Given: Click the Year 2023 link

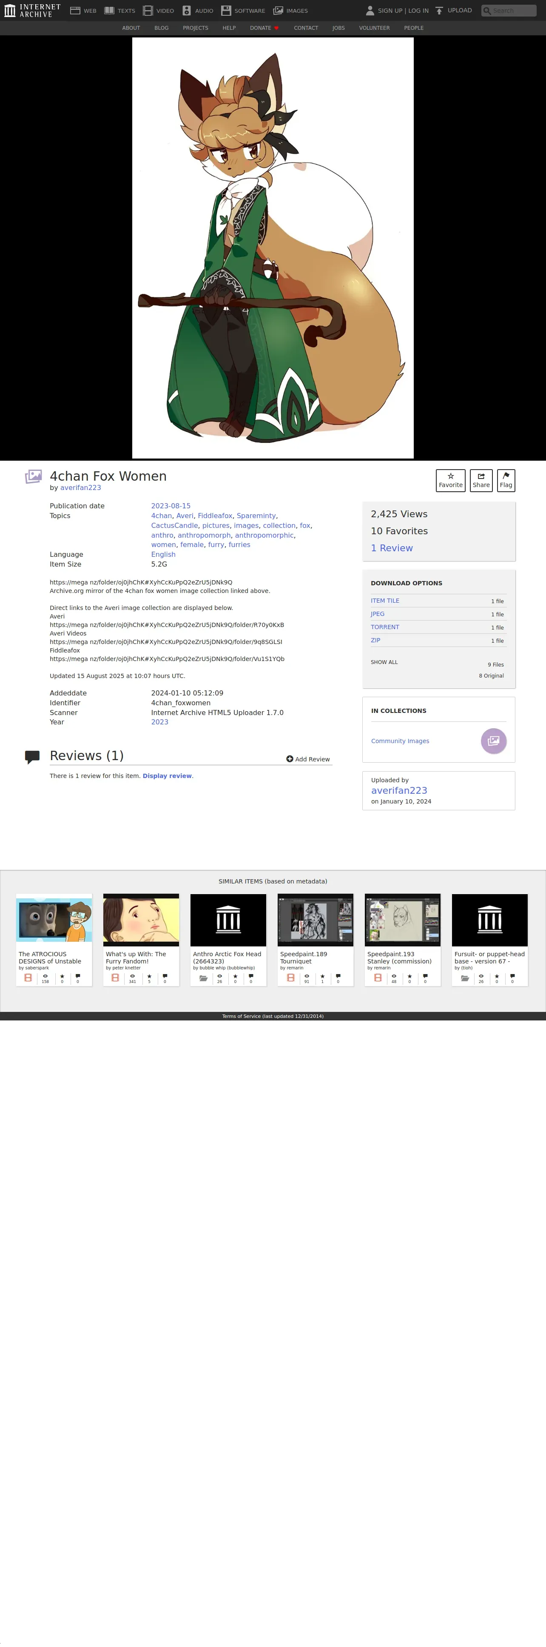Looking at the screenshot, I should pos(160,723).
